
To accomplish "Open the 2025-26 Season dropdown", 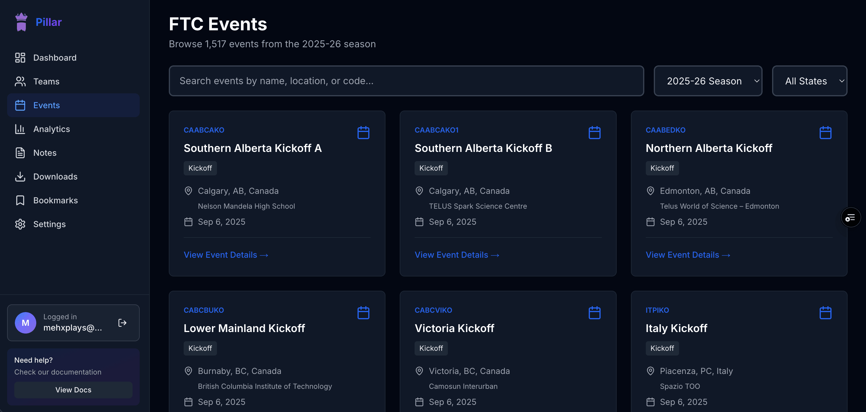I will [708, 81].
